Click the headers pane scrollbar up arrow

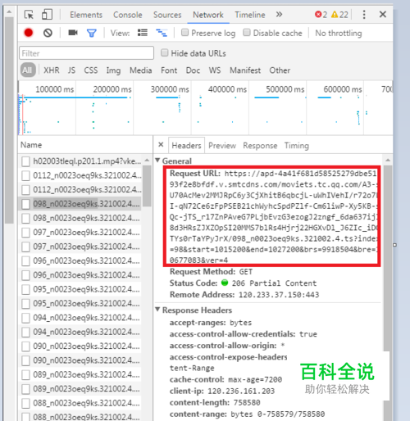pos(388,160)
